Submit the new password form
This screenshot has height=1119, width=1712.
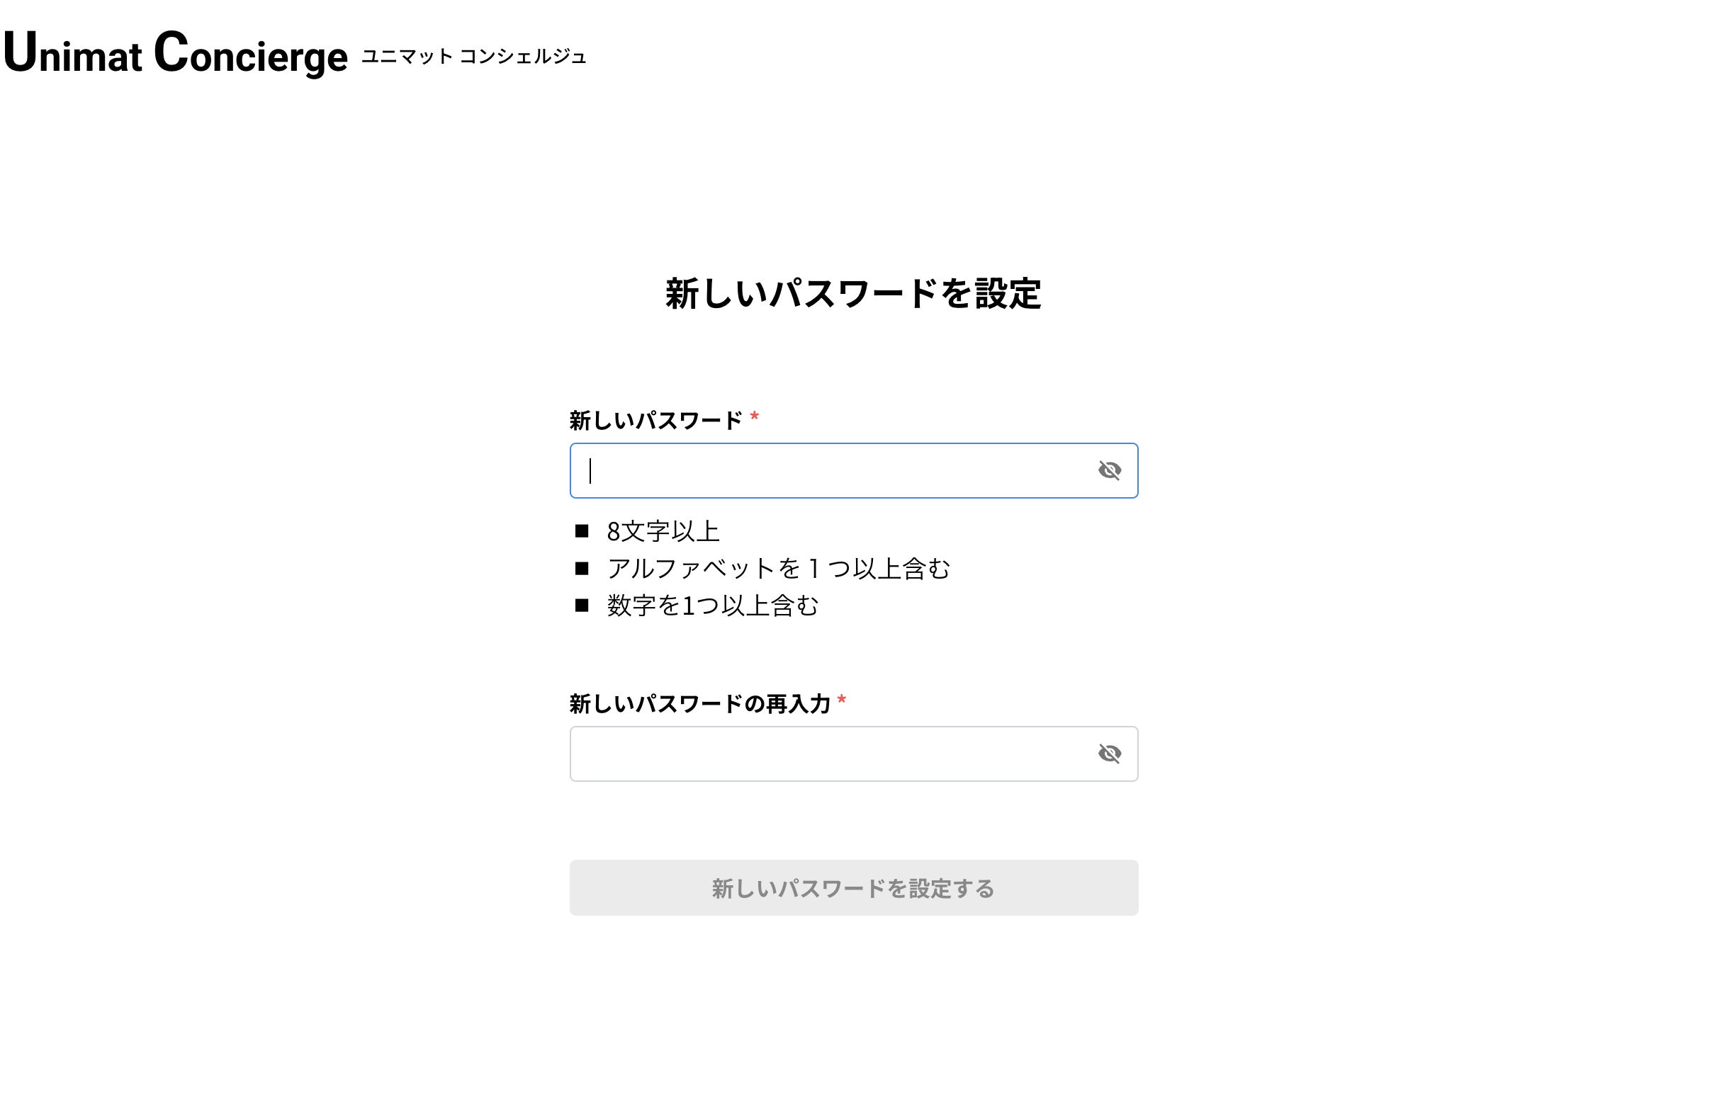[x=852, y=887]
